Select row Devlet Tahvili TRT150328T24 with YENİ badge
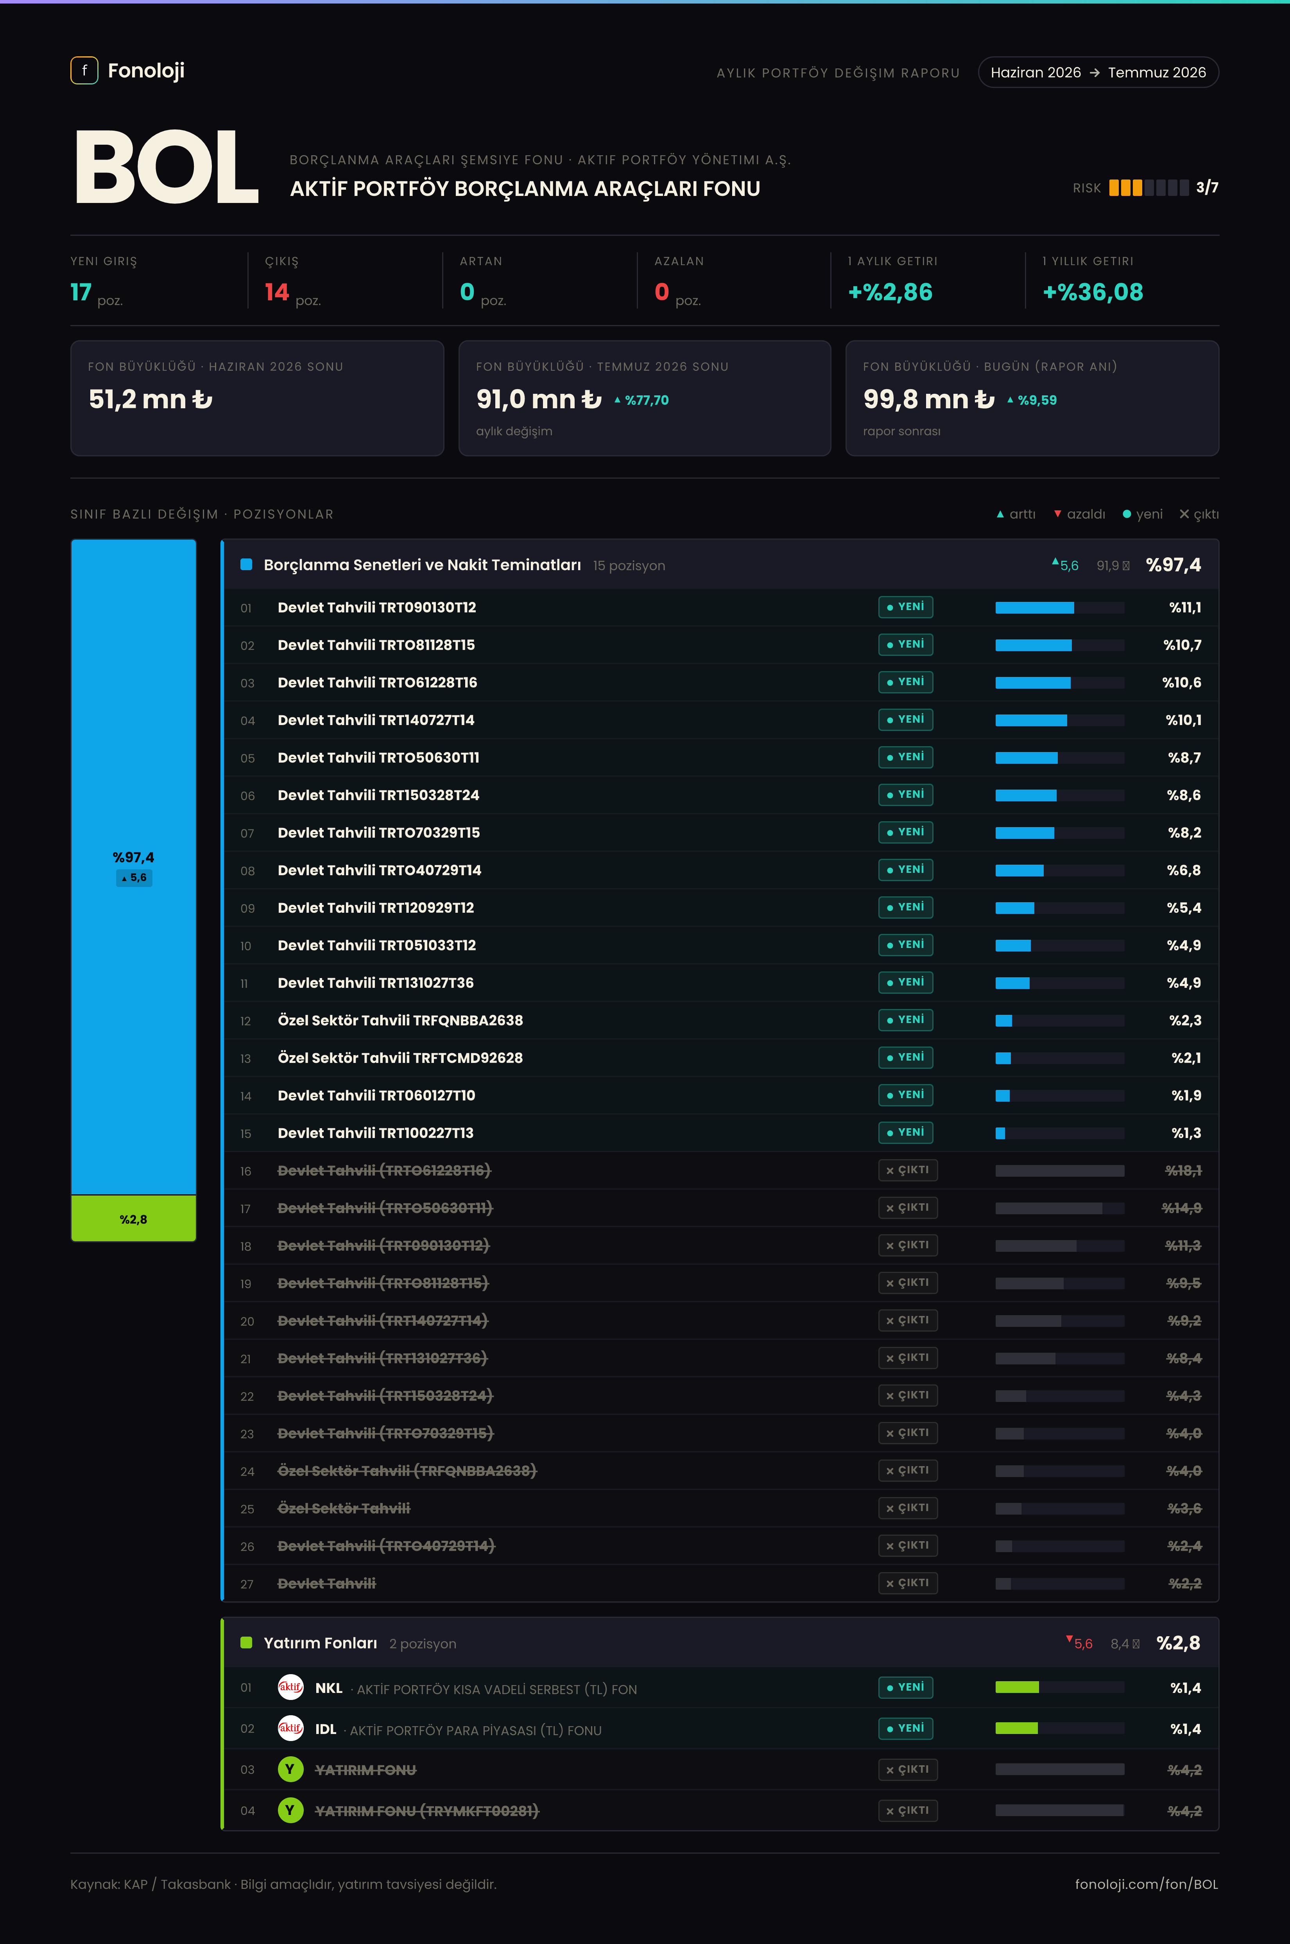 click(x=722, y=795)
